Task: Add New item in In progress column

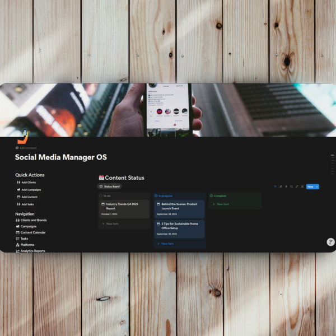Action: tap(179, 244)
